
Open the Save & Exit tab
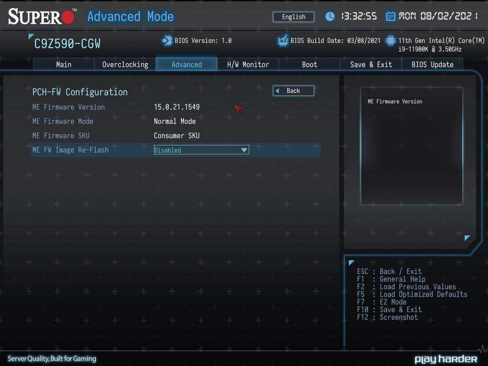[x=371, y=65]
